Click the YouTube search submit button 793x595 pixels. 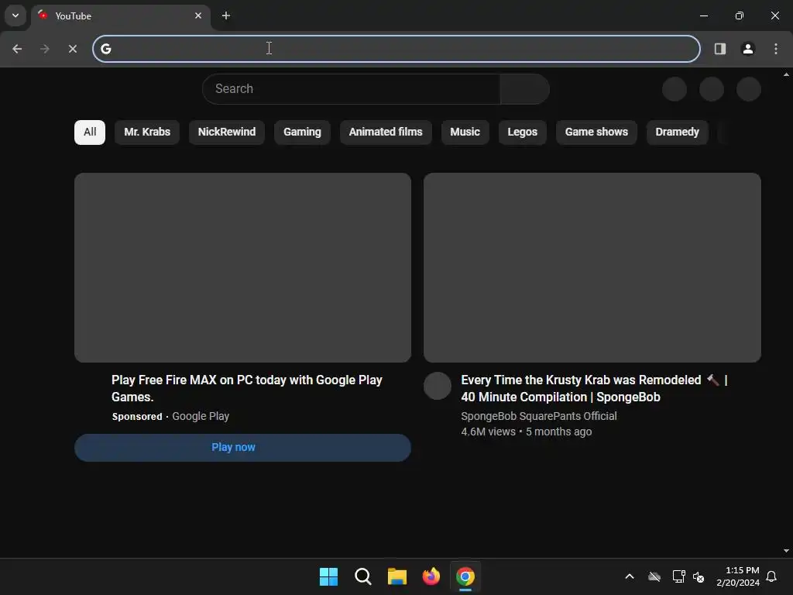(524, 89)
